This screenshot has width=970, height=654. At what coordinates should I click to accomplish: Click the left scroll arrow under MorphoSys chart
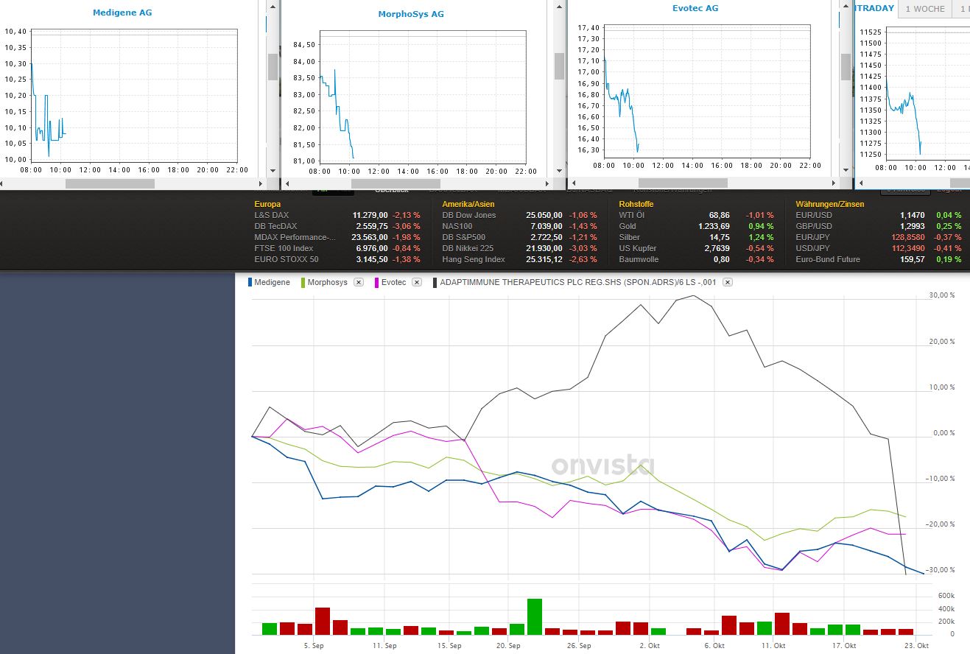click(287, 183)
